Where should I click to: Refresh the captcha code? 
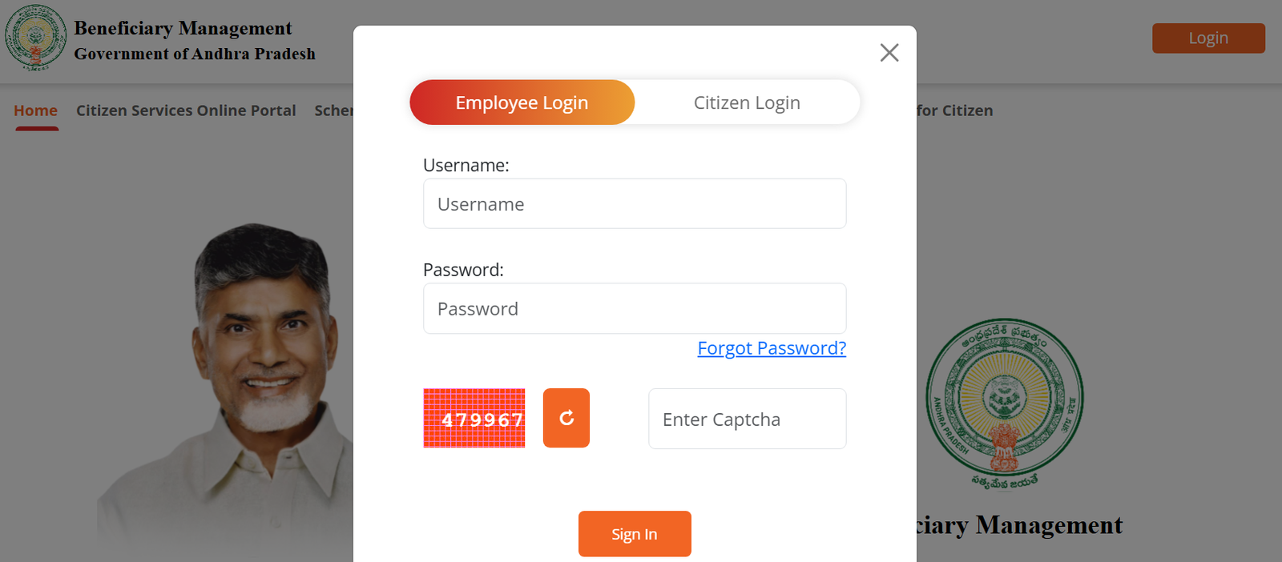[x=566, y=418]
